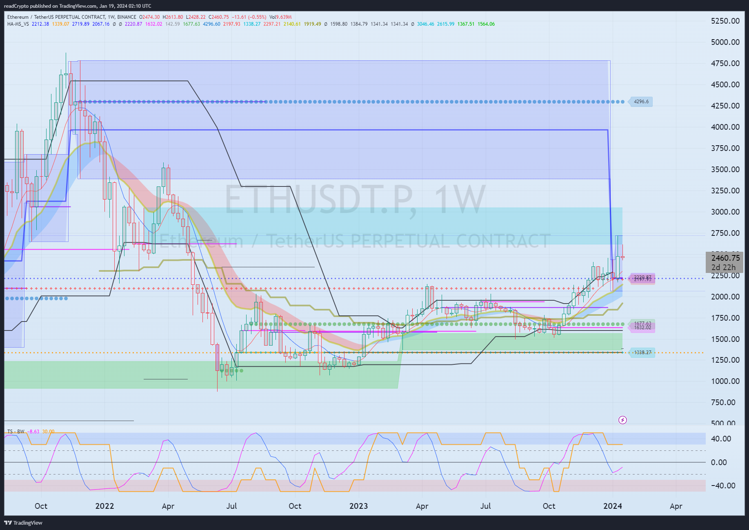Click the 4000.00 price axis label
This screenshot has height=530, width=749.
[725, 127]
